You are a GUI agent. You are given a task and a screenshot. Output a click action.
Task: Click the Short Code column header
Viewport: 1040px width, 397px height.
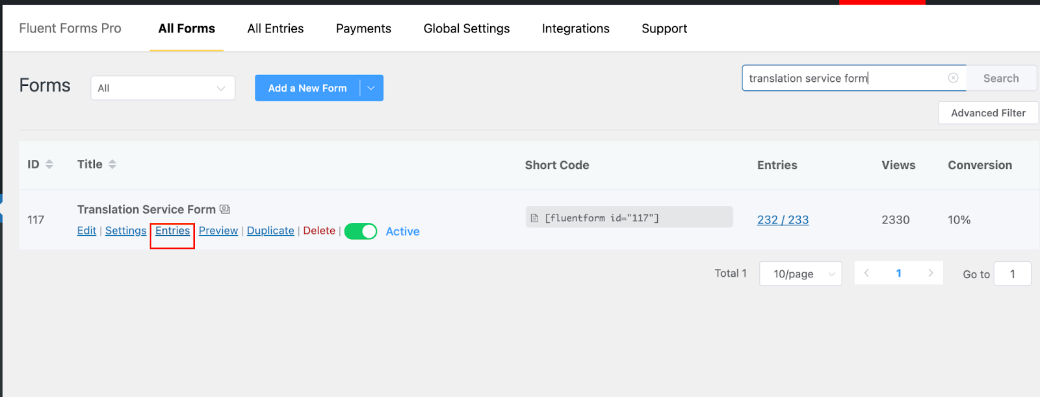pos(557,165)
